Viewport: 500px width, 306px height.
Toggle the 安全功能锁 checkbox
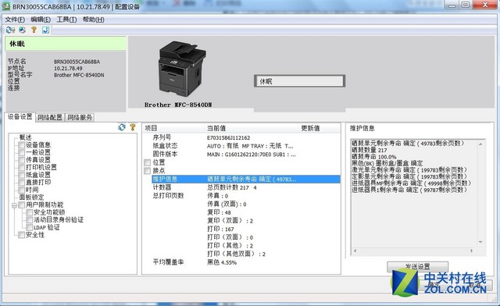[x=29, y=212]
